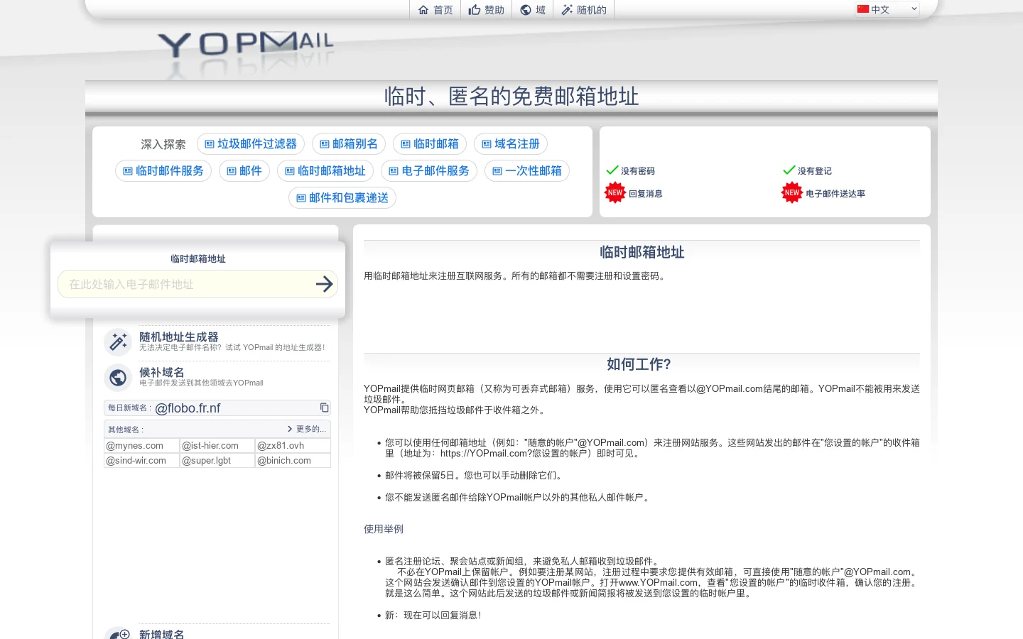Expand 更多的... other domains

pyautogui.click(x=307, y=429)
